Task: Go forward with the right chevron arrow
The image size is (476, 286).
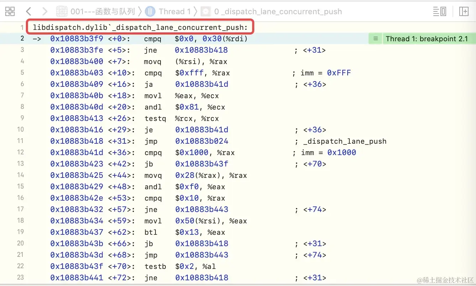Action: 45,11
